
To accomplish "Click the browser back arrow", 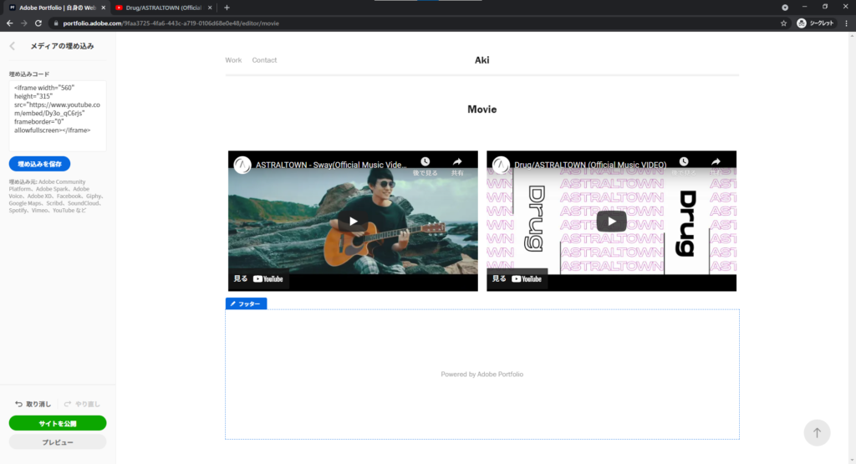I will tap(9, 23).
